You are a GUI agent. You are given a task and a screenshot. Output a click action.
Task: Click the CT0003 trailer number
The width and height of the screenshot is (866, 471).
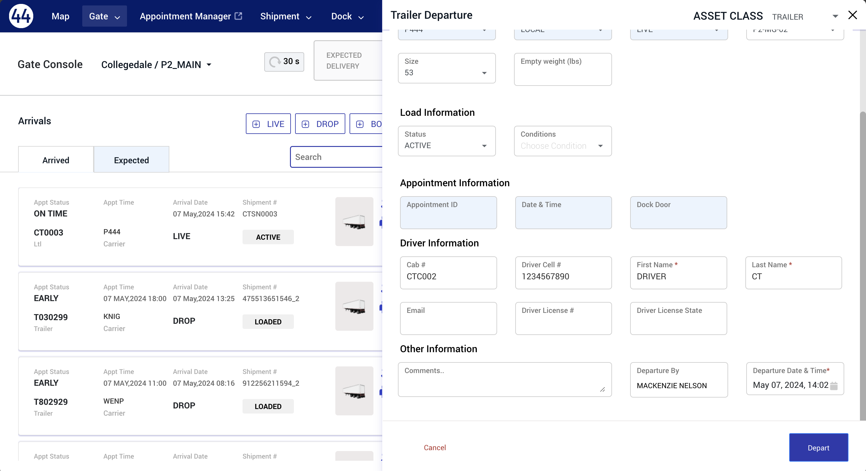pyautogui.click(x=48, y=233)
